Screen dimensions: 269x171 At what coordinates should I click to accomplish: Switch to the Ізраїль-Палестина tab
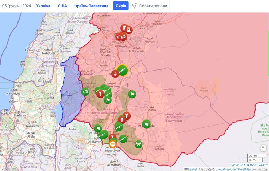click(91, 6)
